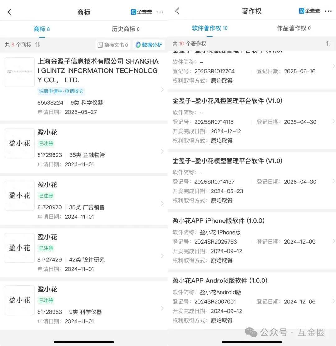Open more options on 商标 page
This screenshot has height=346, width=336.
160,12
